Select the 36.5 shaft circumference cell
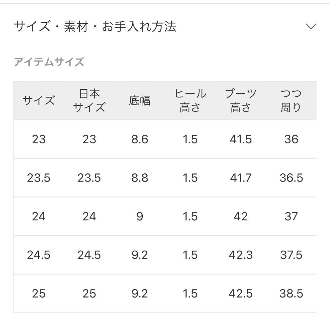 (x=291, y=178)
